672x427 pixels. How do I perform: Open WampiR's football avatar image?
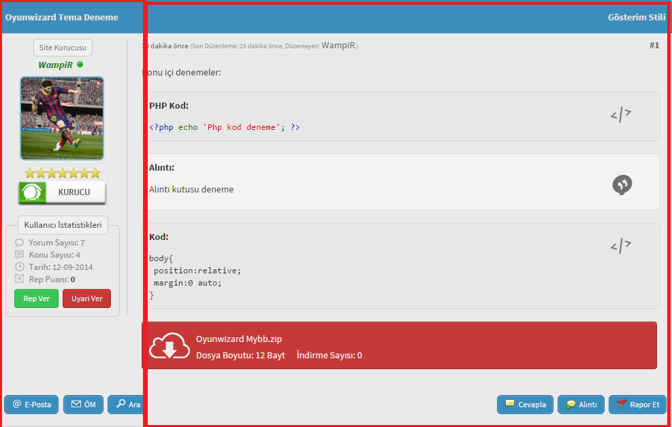tap(62, 118)
